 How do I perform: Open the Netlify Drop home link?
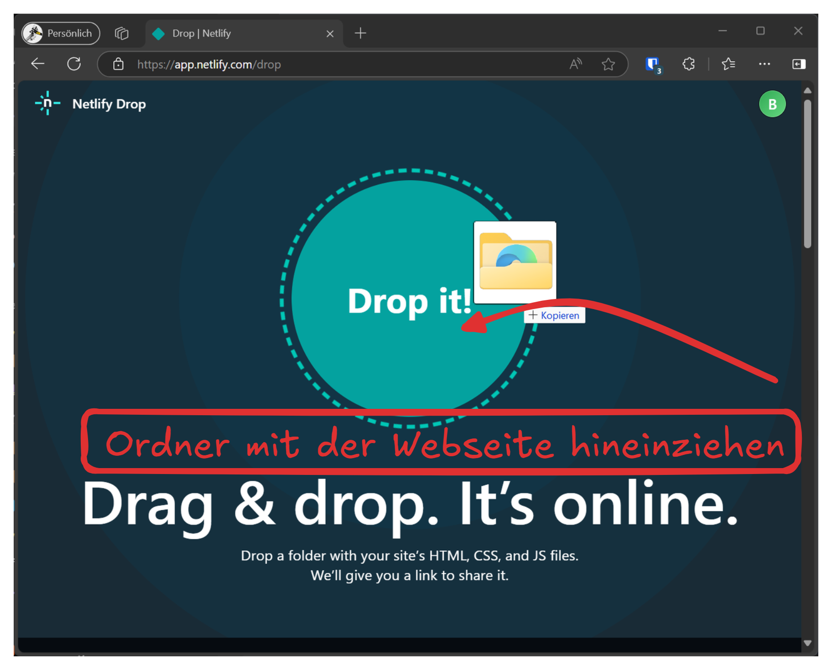[x=109, y=104]
